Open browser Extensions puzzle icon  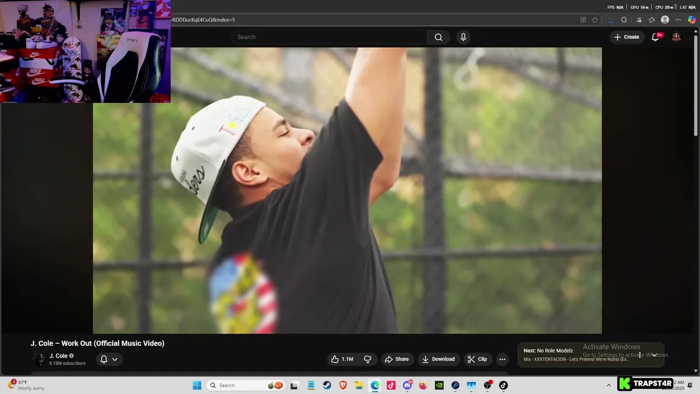tap(624, 20)
